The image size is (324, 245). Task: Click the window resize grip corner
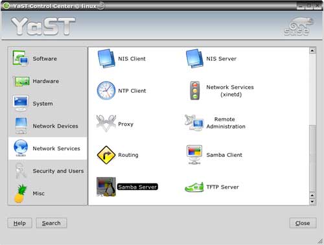pyautogui.click(x=320, y=241)
